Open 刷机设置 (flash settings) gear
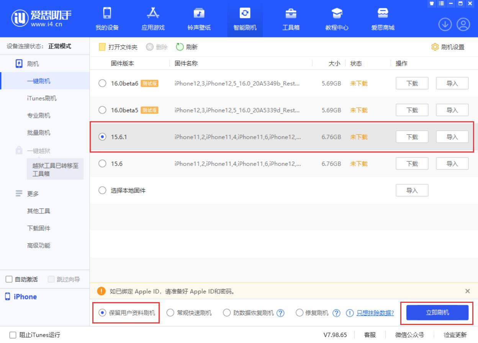The image size is (478, 343). click(449, 47)
